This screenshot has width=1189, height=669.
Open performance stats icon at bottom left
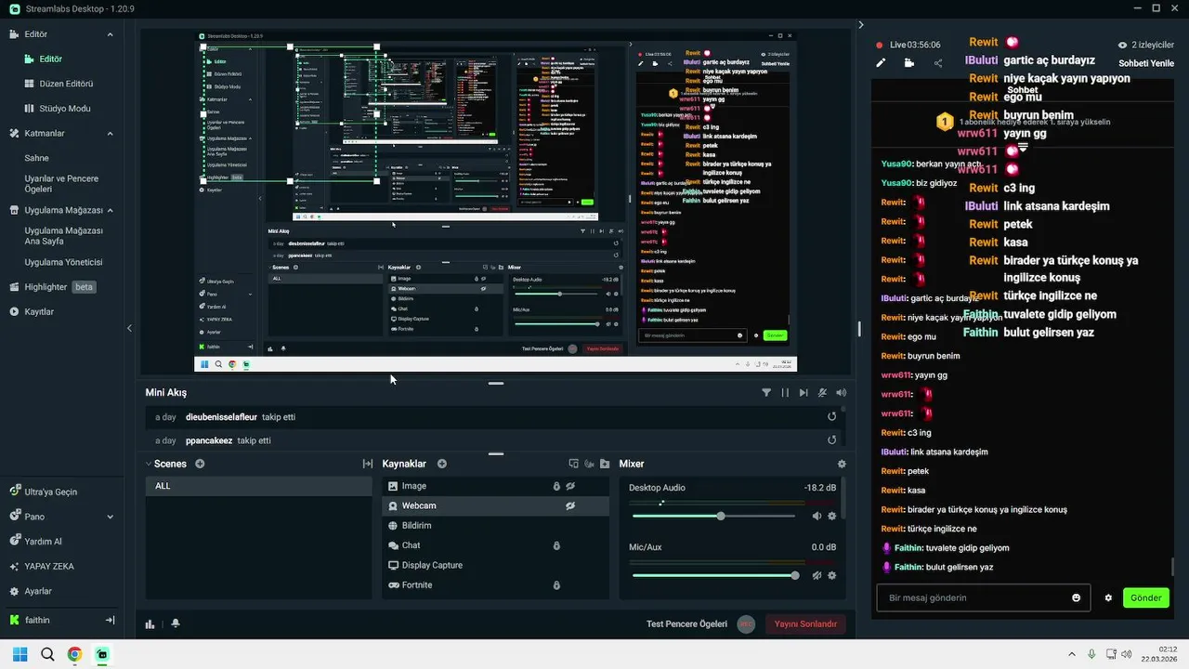pos(150,624)
